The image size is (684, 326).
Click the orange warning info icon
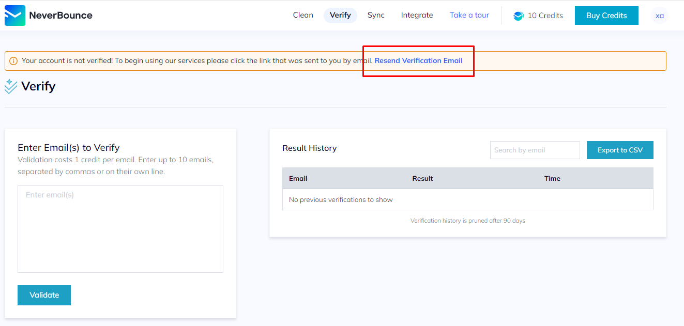tap(13, 61)
